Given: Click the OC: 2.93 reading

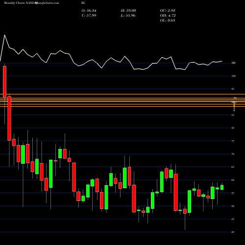Looking at the screenshot, I should tap(168, 11).
